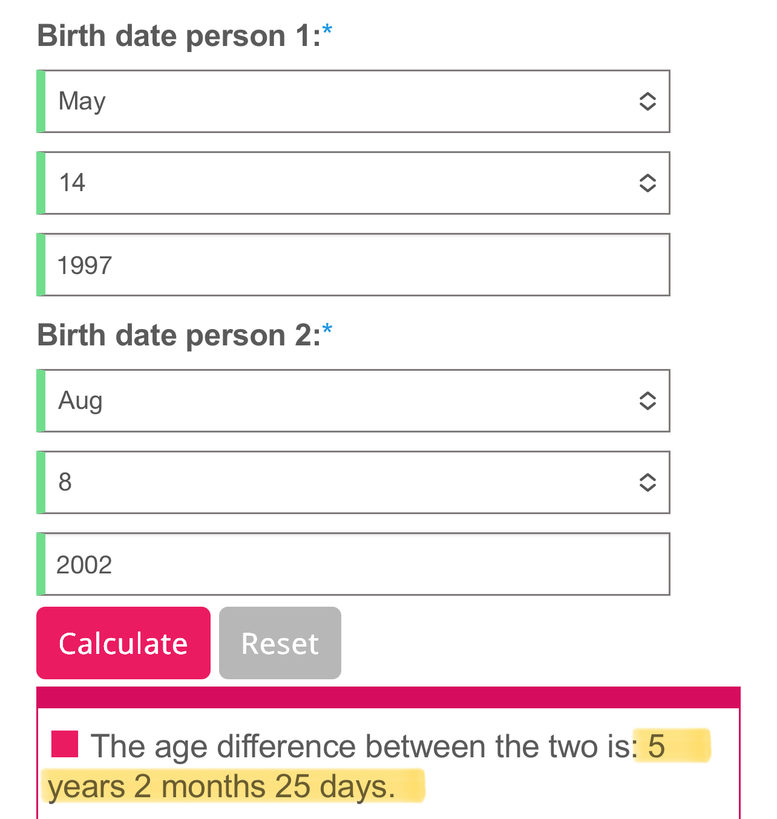Click the up-down arrow icon beside day 14
This screenshot has height=819, width=777.
[647, 183]
